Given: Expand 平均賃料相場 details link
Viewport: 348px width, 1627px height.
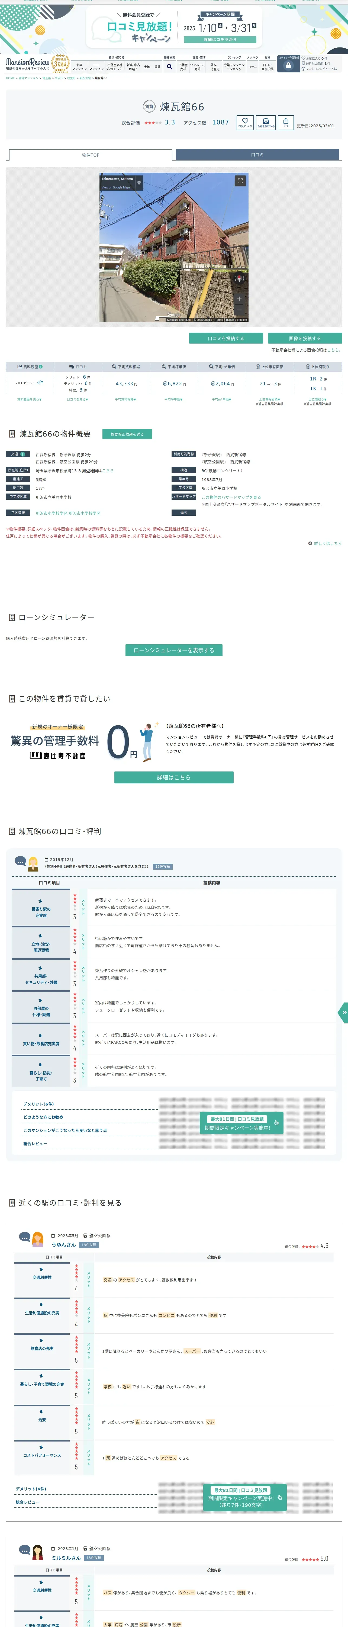Looking at the screenshot, I should coord(126,399).
